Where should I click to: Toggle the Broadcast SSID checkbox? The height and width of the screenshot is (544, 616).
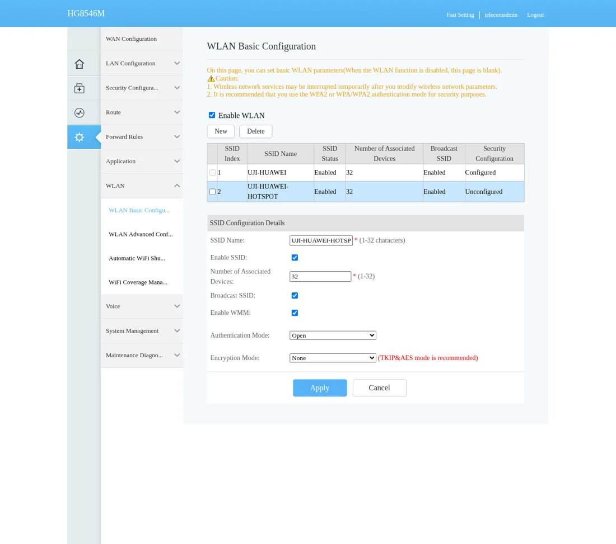click(295, 296)
